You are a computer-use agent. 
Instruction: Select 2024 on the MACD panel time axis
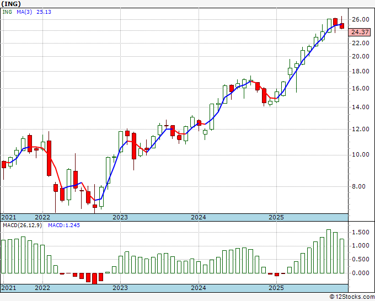[x=199, y=288]
